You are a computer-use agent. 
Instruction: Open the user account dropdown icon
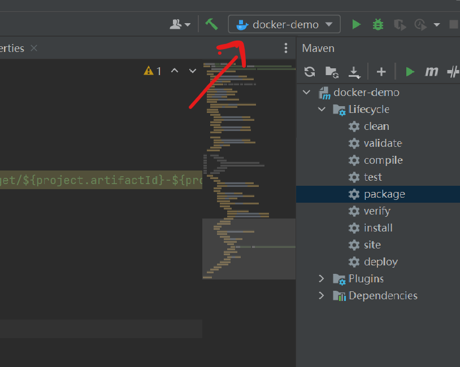[180, 24]
